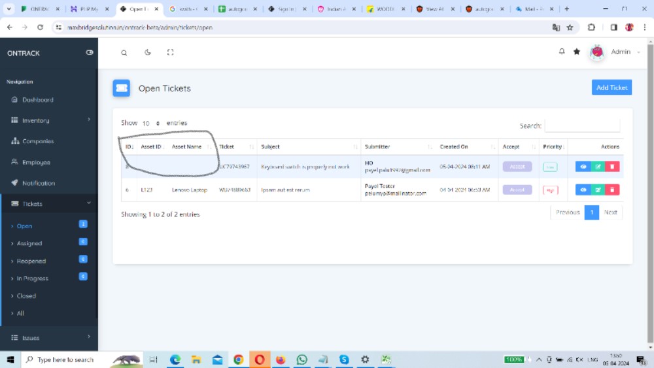Open Companies from the sidebar
This screenshot has height=368, width=654.
pos(38,141)
